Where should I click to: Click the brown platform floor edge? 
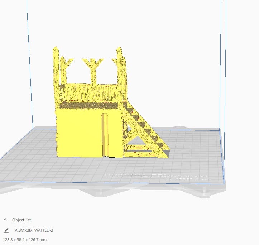[x=89, y=105]
